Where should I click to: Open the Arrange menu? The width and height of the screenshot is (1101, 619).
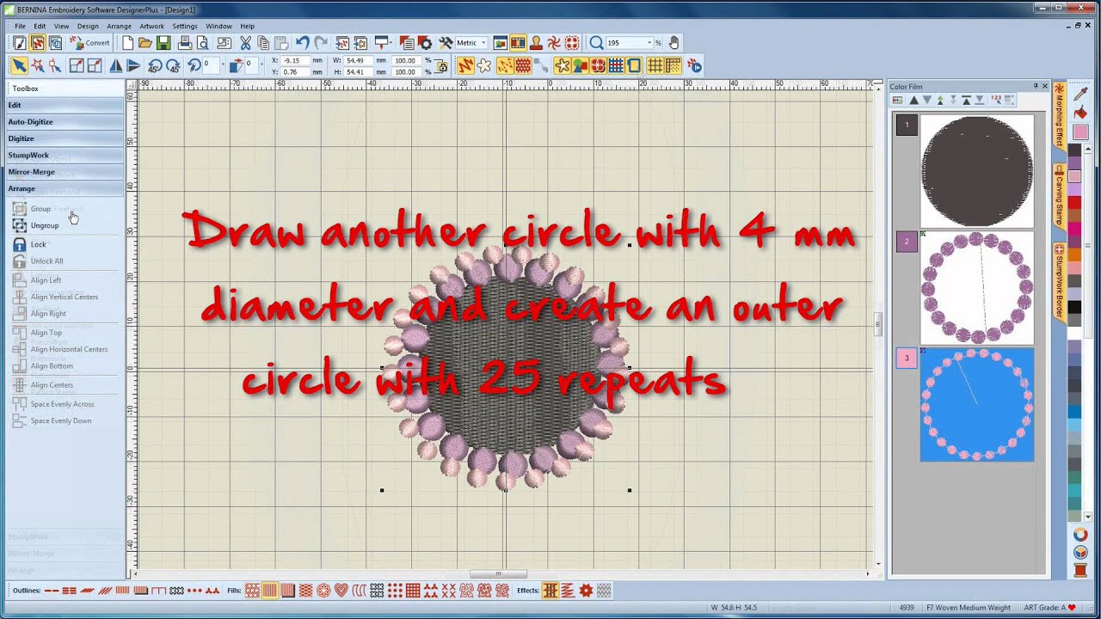click(x=119, y=26)
